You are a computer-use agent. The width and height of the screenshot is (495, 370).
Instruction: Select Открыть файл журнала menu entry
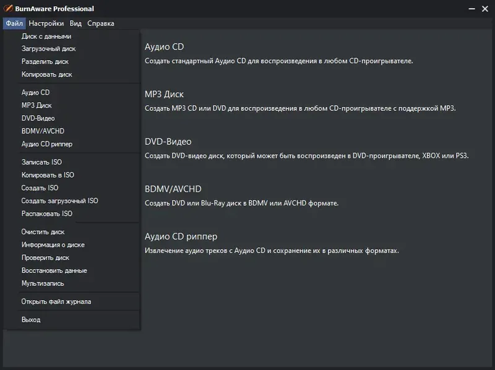click(x=56, y=302)
